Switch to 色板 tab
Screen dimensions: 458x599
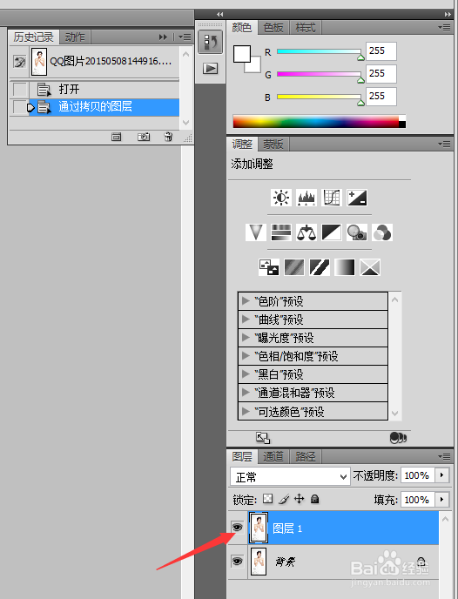click(273, 28)
